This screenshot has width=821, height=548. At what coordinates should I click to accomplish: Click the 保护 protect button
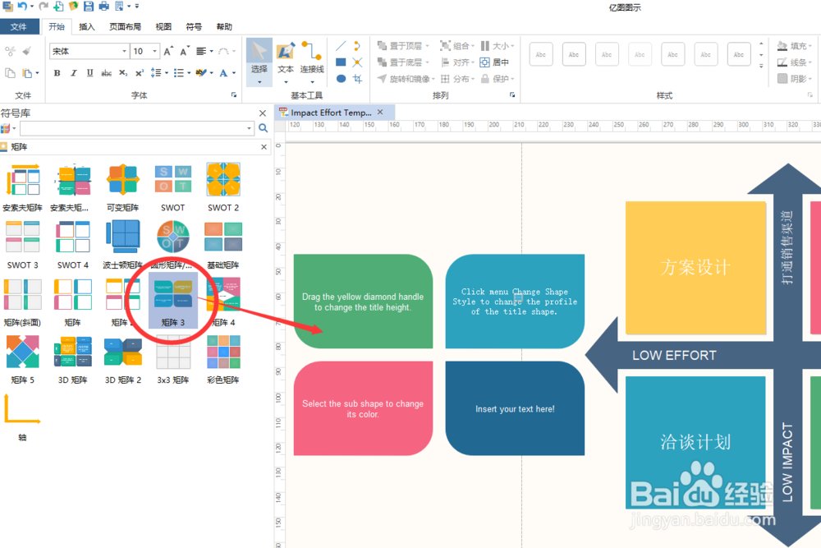[x=498, y=79]
